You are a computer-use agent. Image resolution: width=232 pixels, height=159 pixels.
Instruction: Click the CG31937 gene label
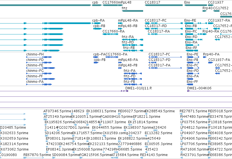216,2
